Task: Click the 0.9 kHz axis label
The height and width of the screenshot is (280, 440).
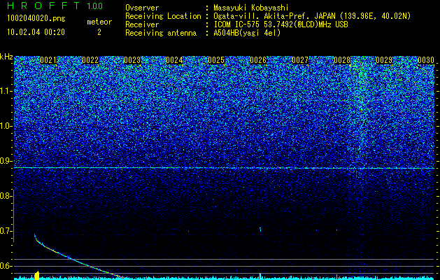Action: click(6, 161)
